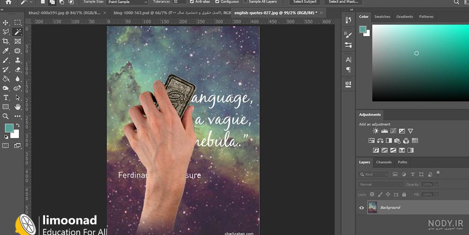The image size is (469, 235).
Task: Select the Brush tool
Action: 5,60
